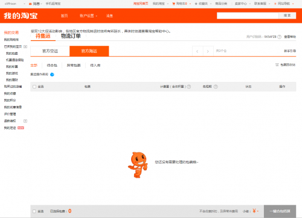Image resolution: width=302 pixels, height=218 pixels.
Task: Click the 消息 message icon in the top bar
Action: [30, 4]
